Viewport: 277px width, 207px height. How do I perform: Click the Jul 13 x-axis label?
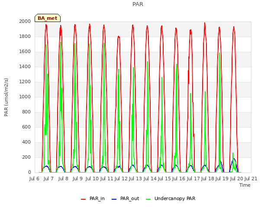point(135,179)
